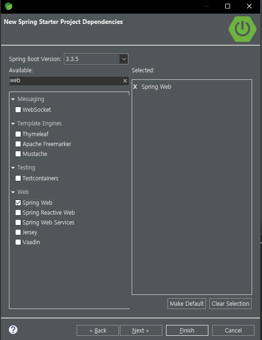Enable the Vaadin checkbox
This screenshot has height=340, width=262.
(18, 242)
